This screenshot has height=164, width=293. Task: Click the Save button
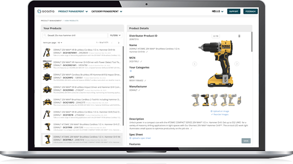pyautogui.click(x=246, y=141)
